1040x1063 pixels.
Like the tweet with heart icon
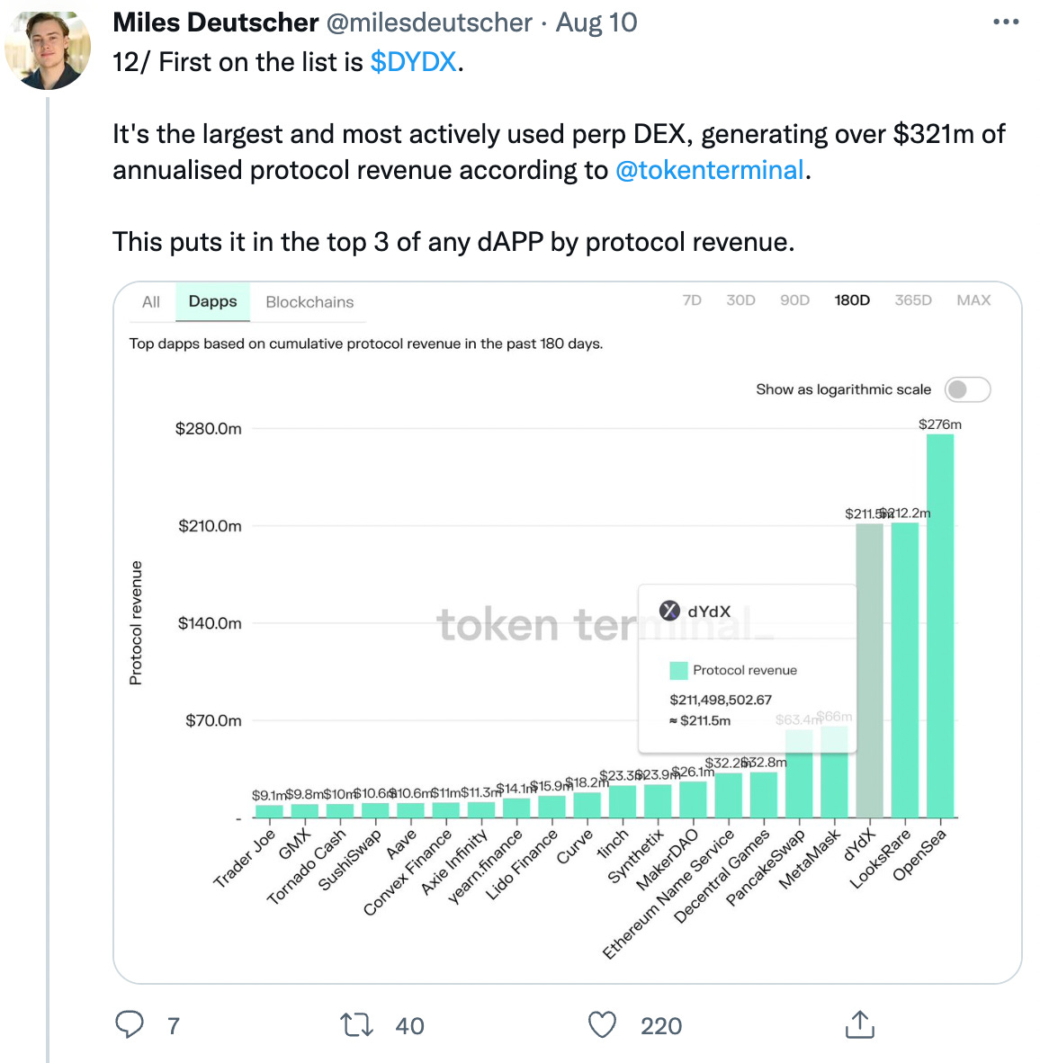tap(602, 1025)
